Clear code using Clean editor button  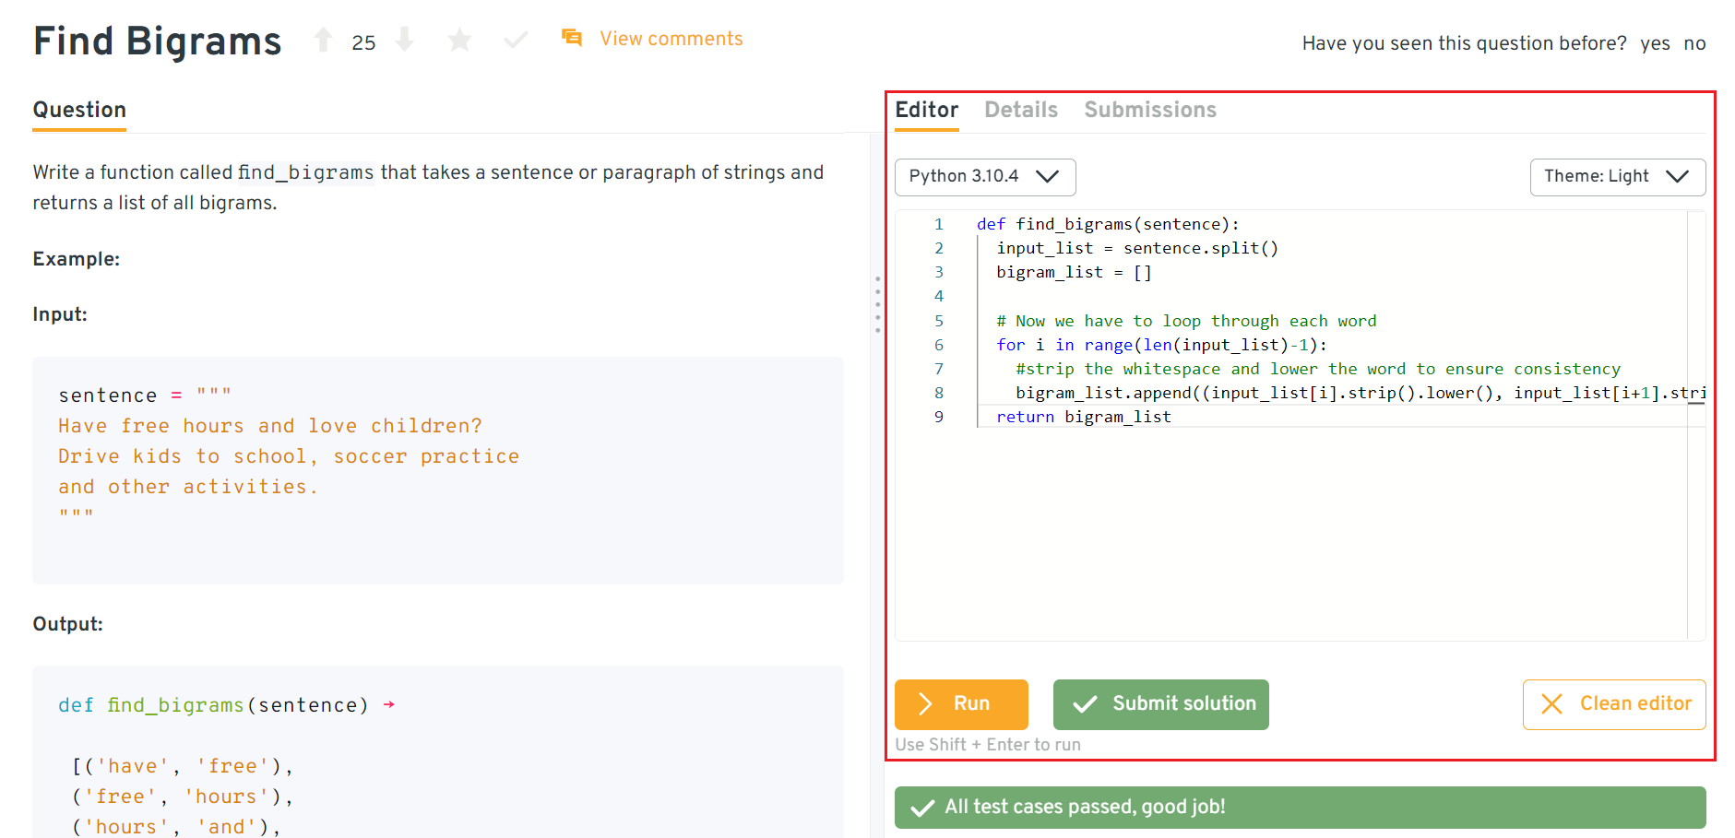tap(1613, 703)
